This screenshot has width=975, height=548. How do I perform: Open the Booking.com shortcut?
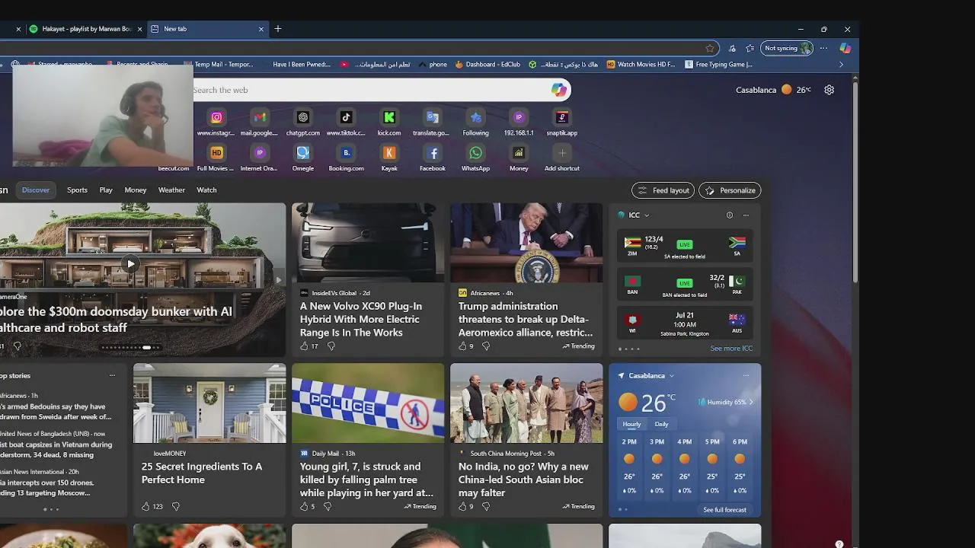(x=346, y=153)
